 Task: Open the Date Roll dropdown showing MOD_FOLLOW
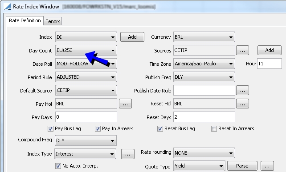click(x=86, y=64)
